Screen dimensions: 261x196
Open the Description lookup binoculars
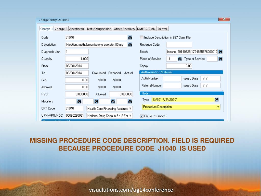click(130, 45)
